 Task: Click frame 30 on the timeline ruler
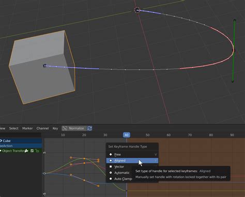click(105, 135)
